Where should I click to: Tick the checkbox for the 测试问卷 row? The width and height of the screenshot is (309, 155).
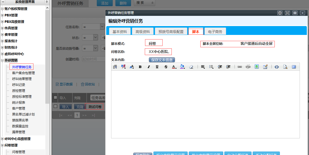tap(56, 106)
